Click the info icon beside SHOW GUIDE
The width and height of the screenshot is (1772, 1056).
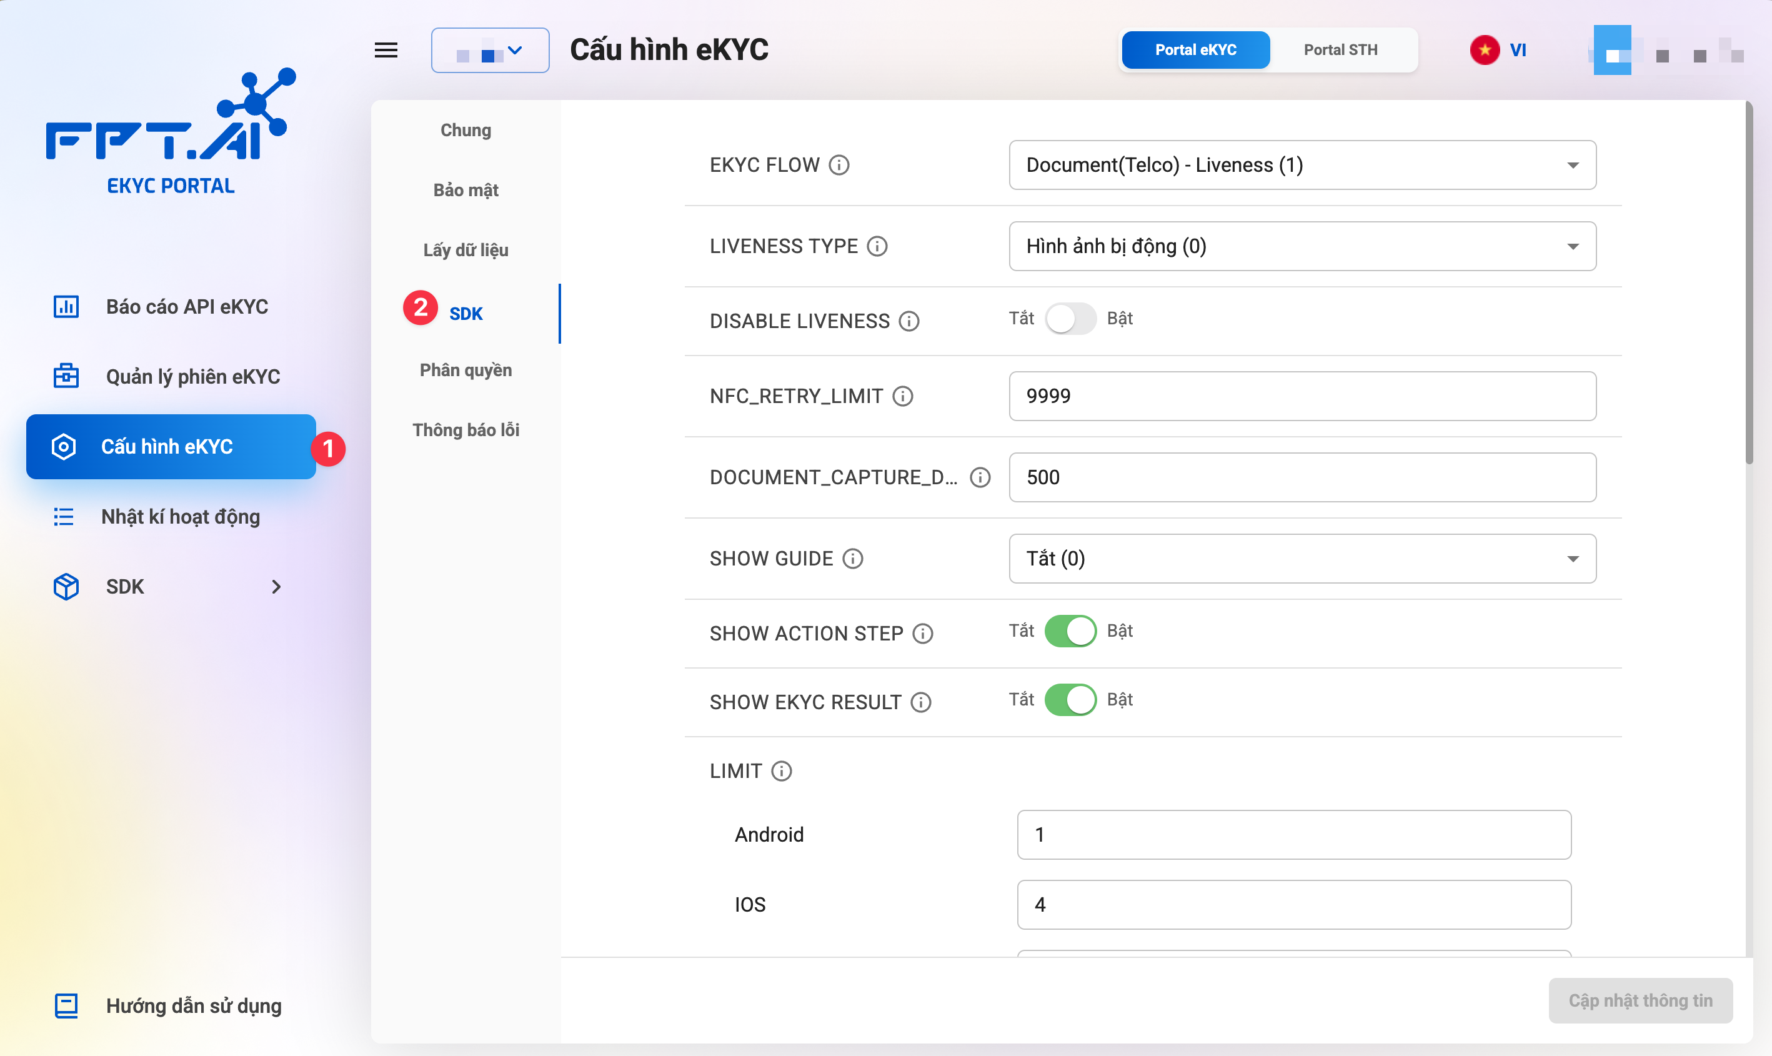[x=853, y=559]
